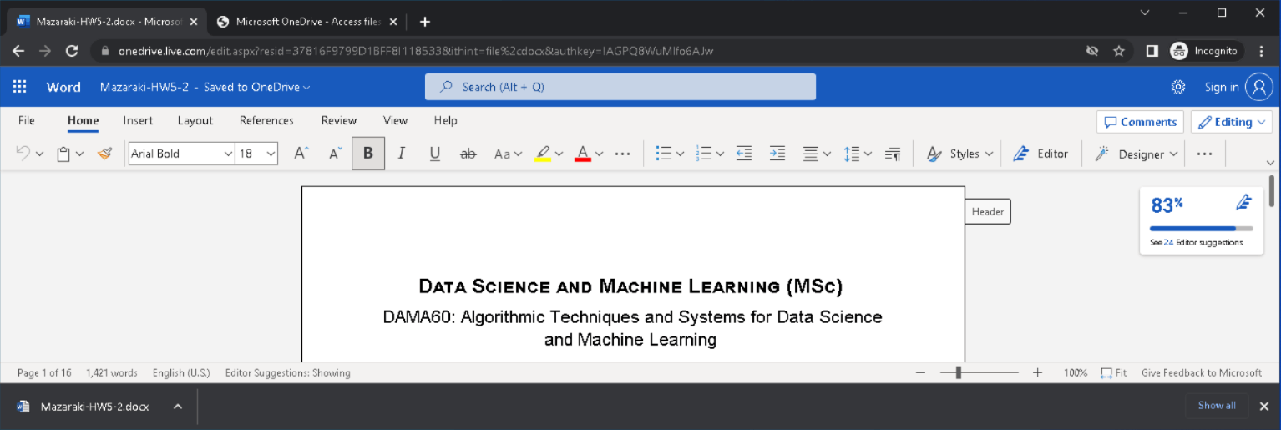Reload the browser page

click(x=72, y=51)
